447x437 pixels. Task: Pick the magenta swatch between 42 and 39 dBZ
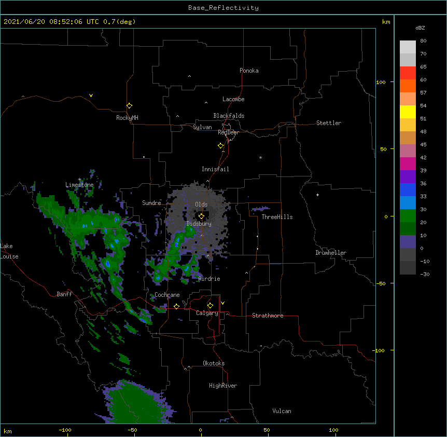pyautogui.click(x=408, y=163)
